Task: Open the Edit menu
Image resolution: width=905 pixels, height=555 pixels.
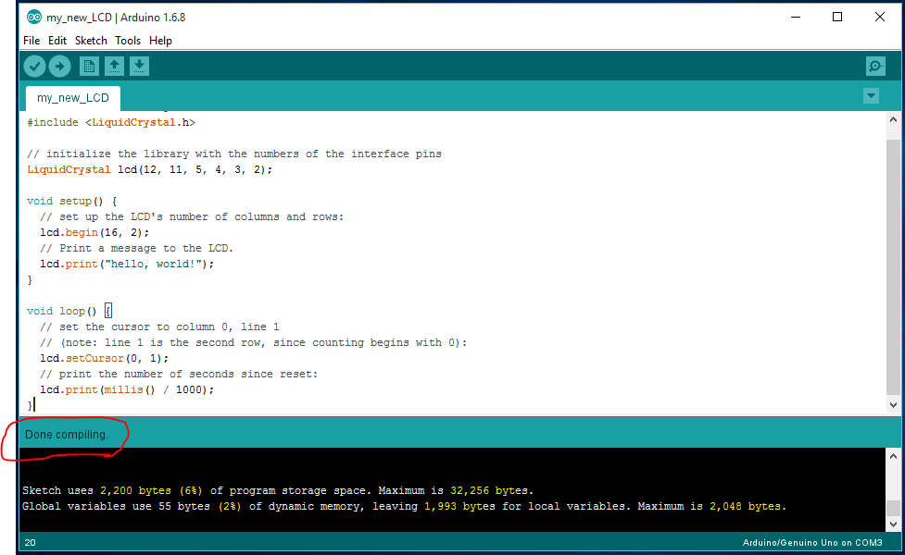Action: 57,41
